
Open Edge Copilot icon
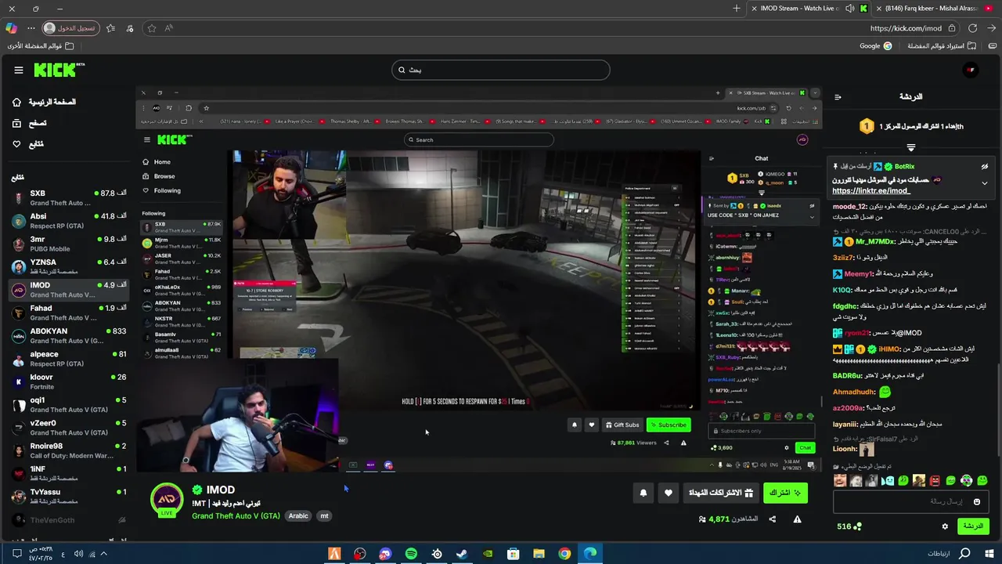(11, 28)
